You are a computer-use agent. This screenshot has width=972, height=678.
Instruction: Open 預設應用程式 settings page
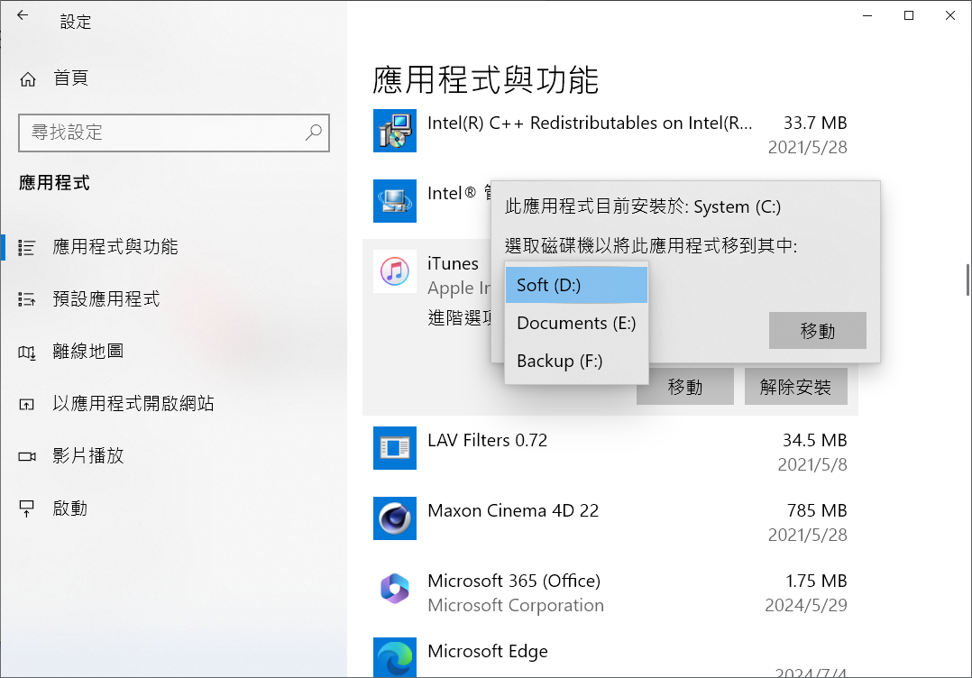pyautogui.click(x=106, y=298)
